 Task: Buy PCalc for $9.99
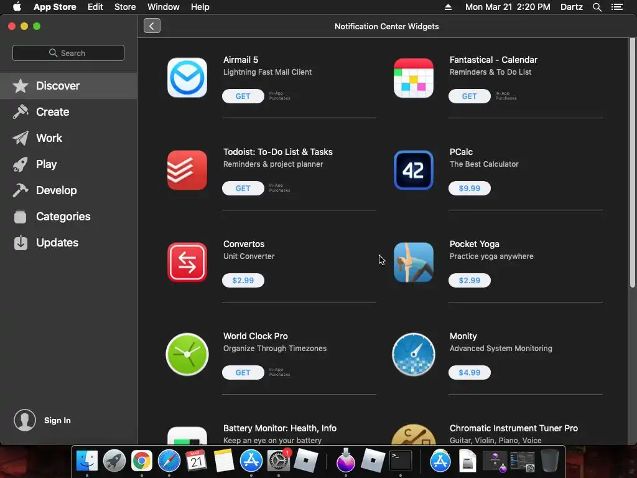[469, 188]
